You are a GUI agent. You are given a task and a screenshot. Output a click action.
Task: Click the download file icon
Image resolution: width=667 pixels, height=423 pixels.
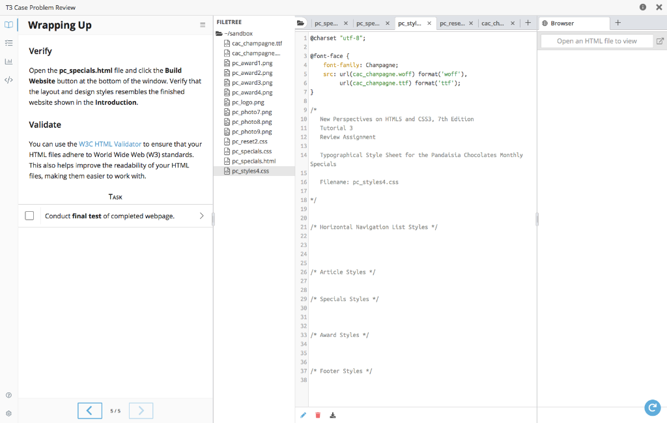(333, 415)
